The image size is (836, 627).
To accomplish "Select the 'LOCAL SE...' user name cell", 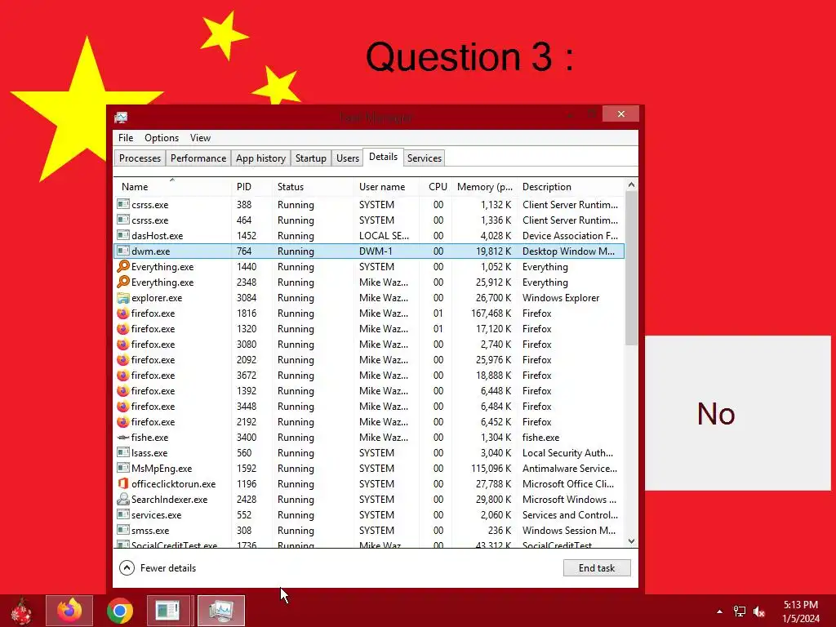I will pos(384,235).
